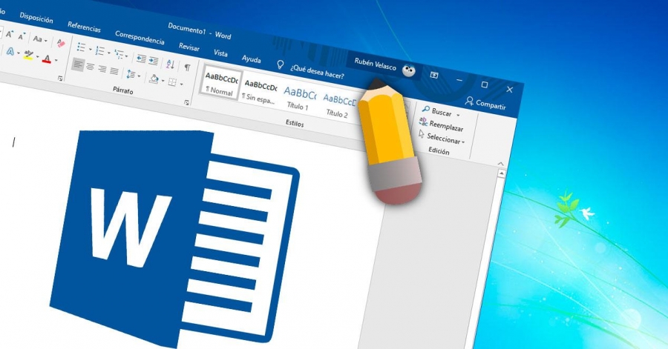Click the line spacing icon
This screenshot has height=349, width=668.
click(x=131, y=74)
